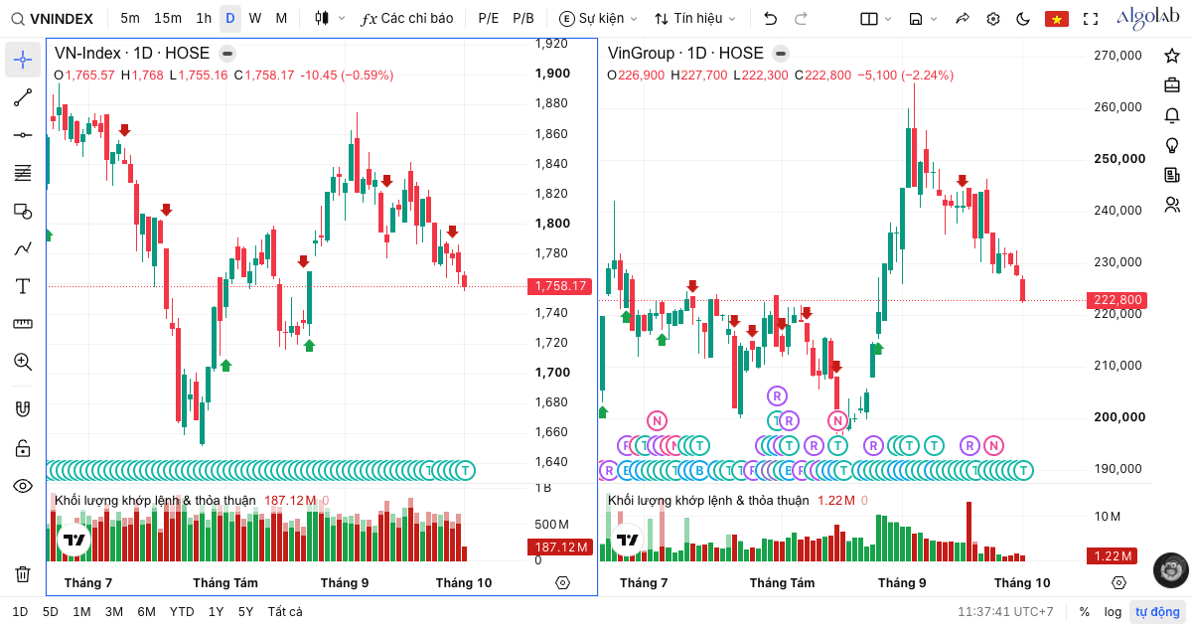Select the trend line drawing tool
The image size is (1192, 626).
[x=23, y=97]
